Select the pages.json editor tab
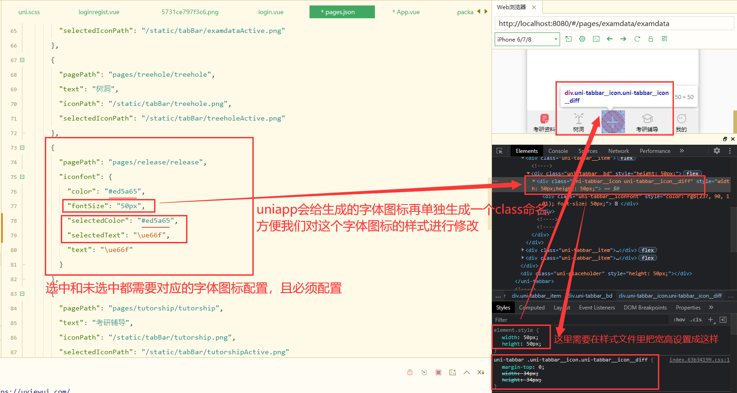This screenshot has width=737, height=393. pos(342,12)
